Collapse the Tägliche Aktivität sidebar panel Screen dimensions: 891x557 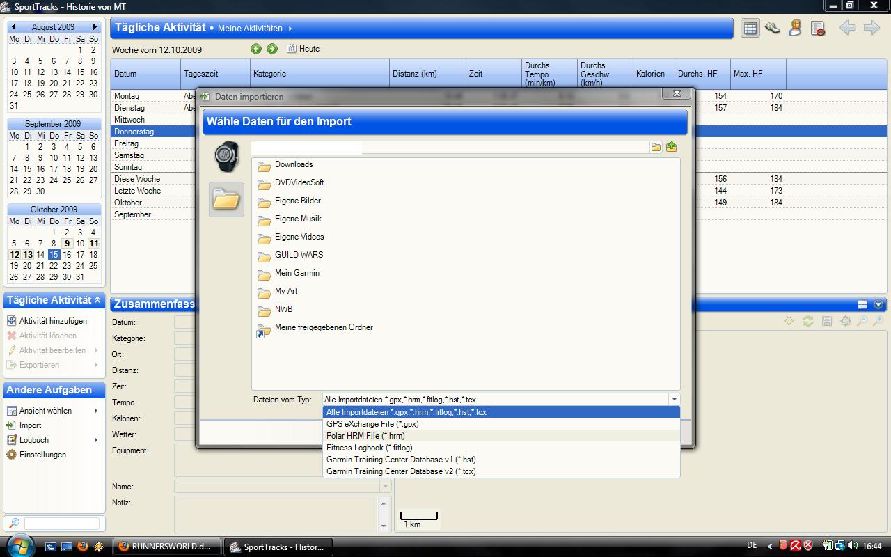[97, 300]
